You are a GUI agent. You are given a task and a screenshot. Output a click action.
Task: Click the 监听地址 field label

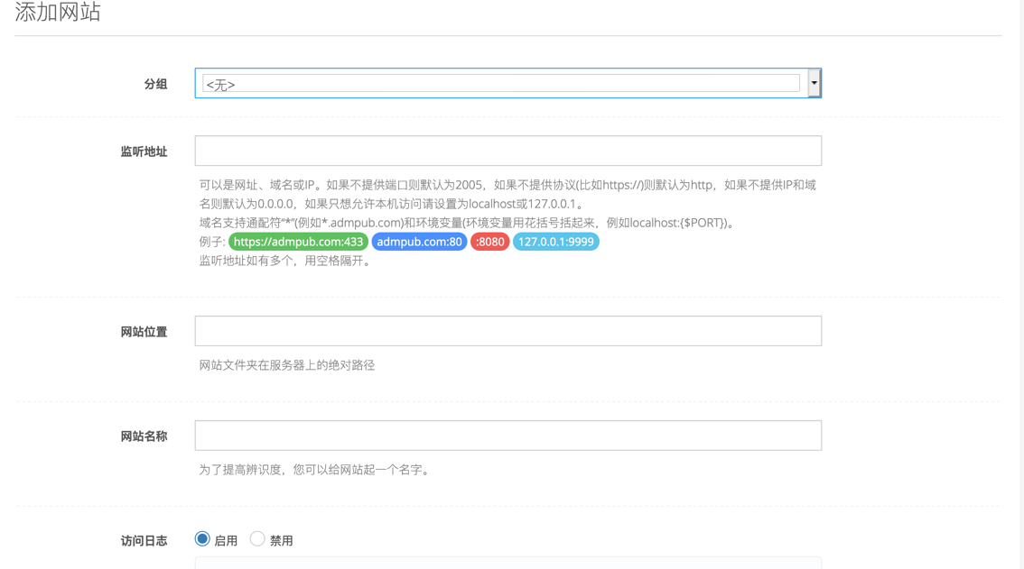(143, 150)
